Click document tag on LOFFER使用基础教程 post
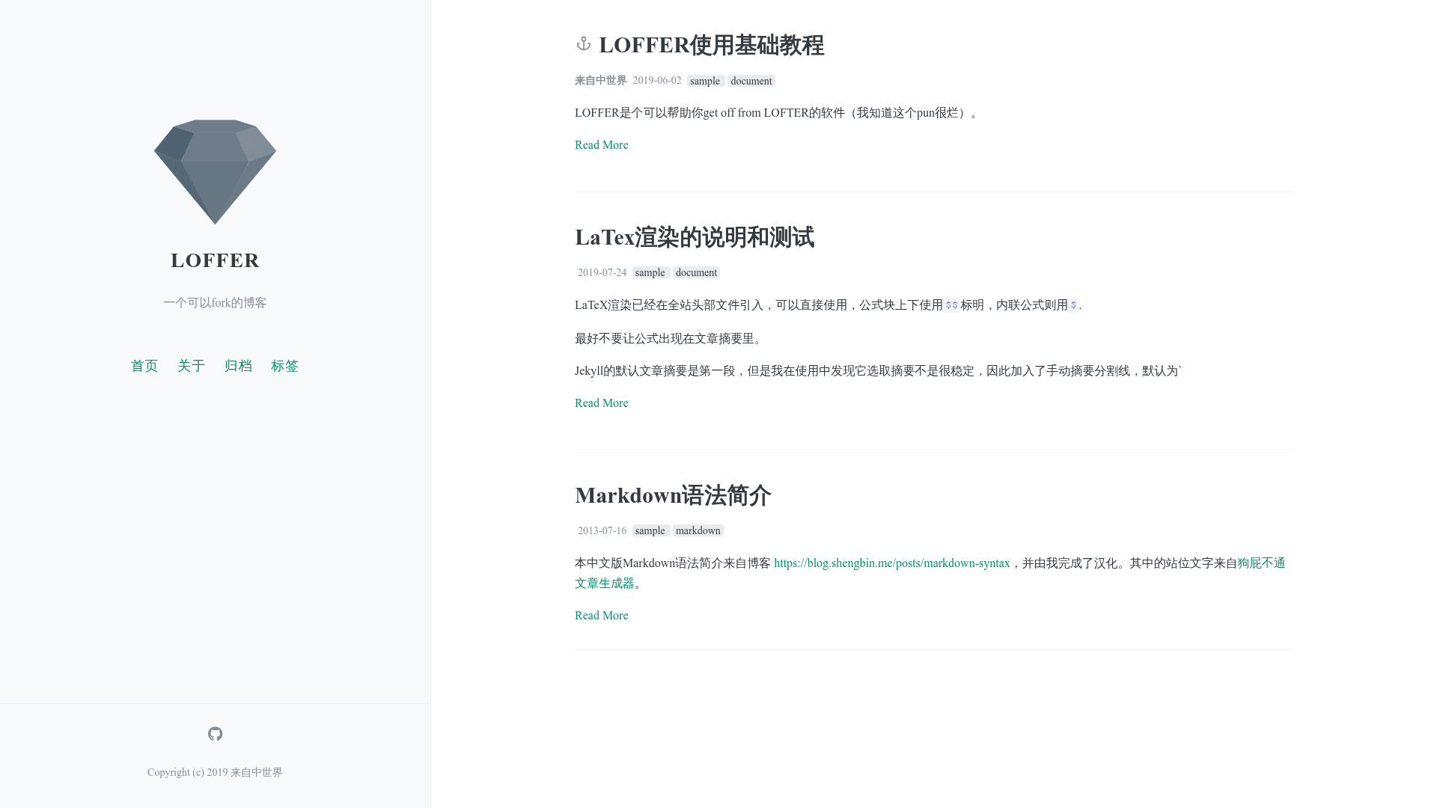This screenshot has height=808, width=1437. [751, 81]
